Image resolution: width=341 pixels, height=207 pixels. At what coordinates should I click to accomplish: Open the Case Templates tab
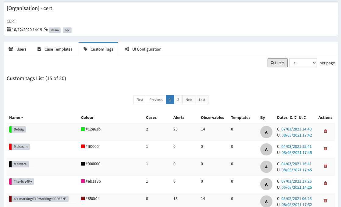tap(55, 49)
